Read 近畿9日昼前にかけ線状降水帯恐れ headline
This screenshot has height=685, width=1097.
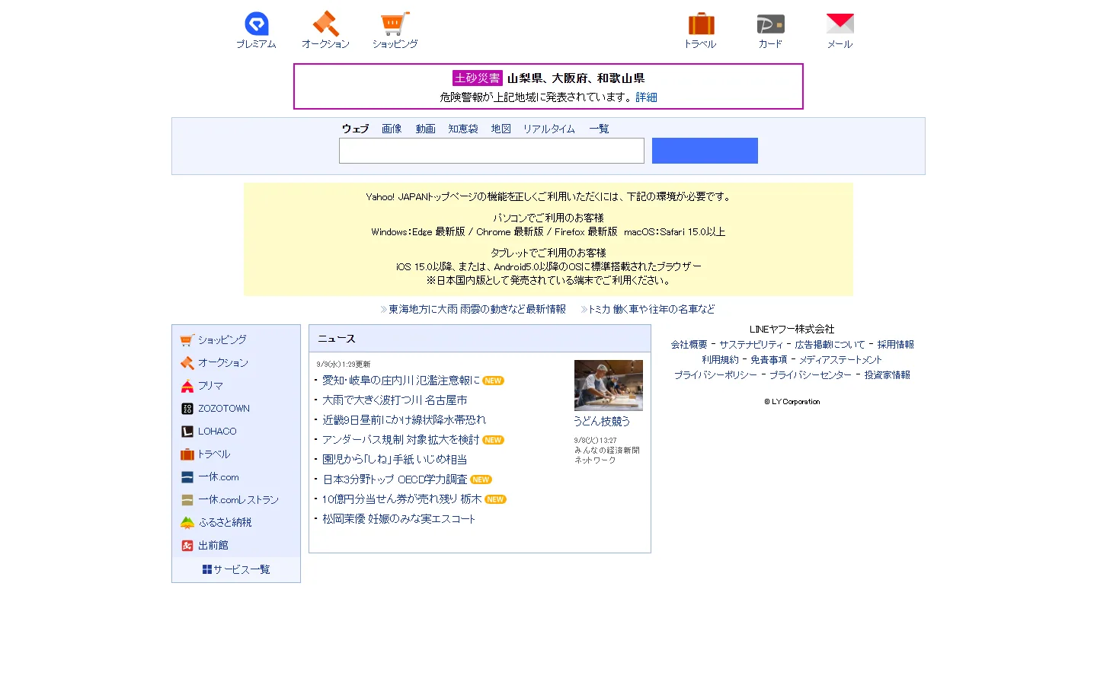pyautogui.click(x=404, y=419)
